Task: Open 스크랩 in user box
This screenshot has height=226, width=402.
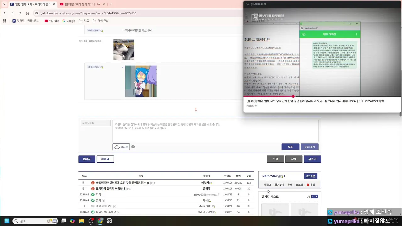Action: click(299, 185)
